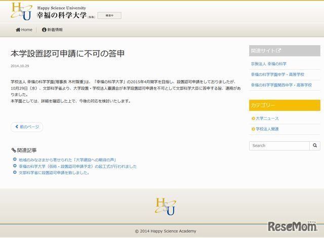Click the HSU logo in the header
324x238 pixels.
[x=21, y=12]
